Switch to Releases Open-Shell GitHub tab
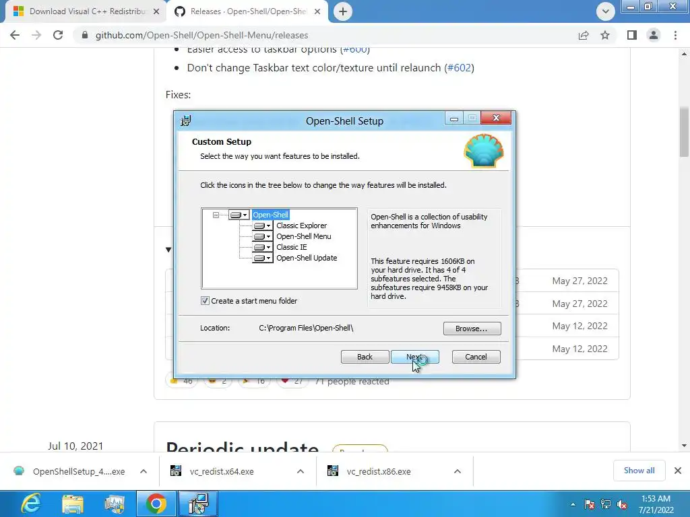This screenshot has width=690, height=517. point(248,11)
